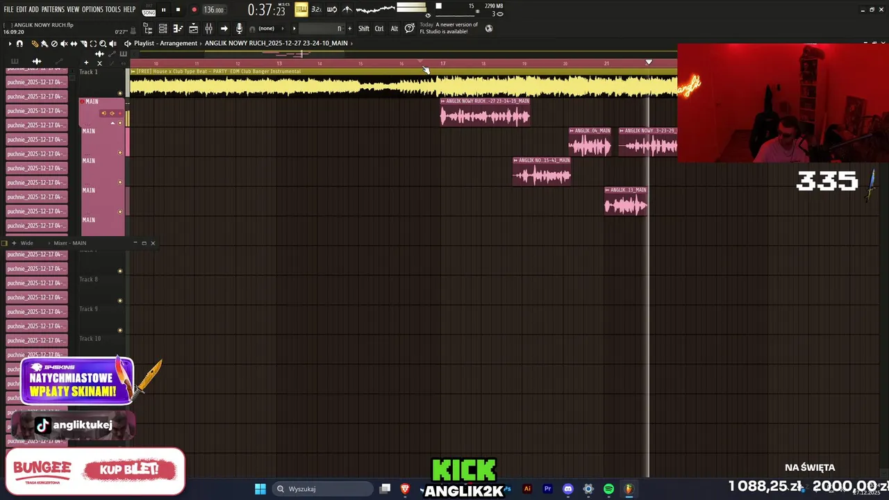Toggle the recording countdown (3 2 1) icon

[x=316, y=10]
